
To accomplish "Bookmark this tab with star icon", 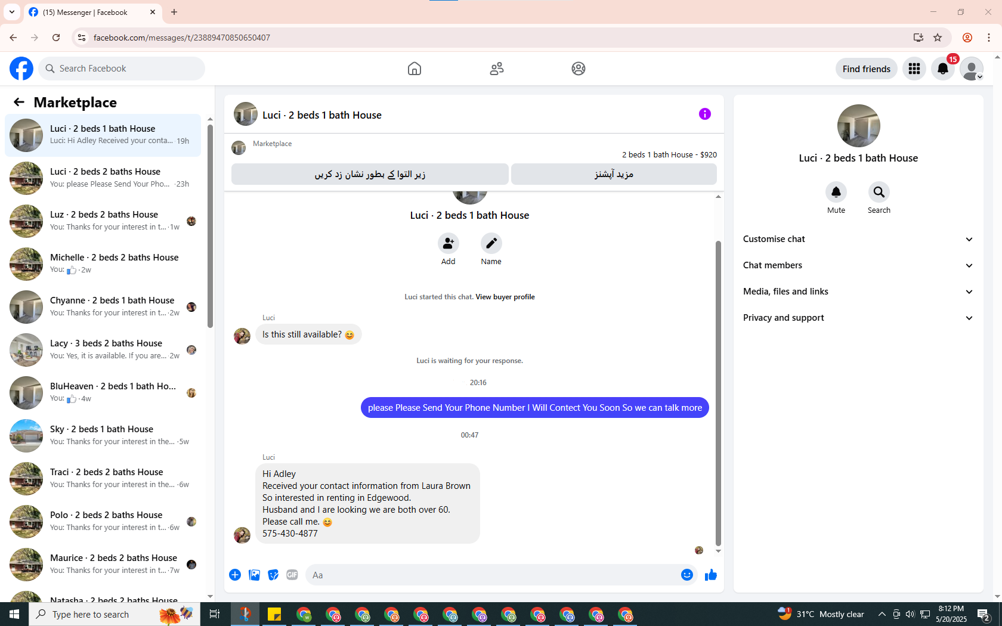I will tap(938, 38).
